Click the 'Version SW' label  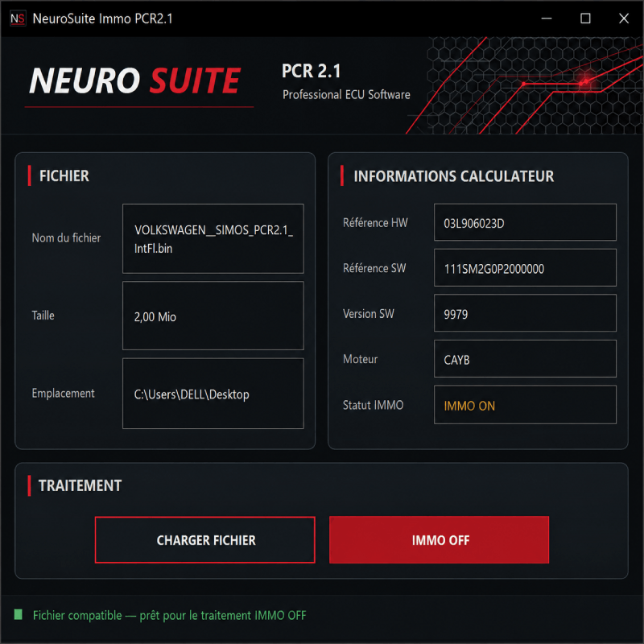click(x=369, y=314)
